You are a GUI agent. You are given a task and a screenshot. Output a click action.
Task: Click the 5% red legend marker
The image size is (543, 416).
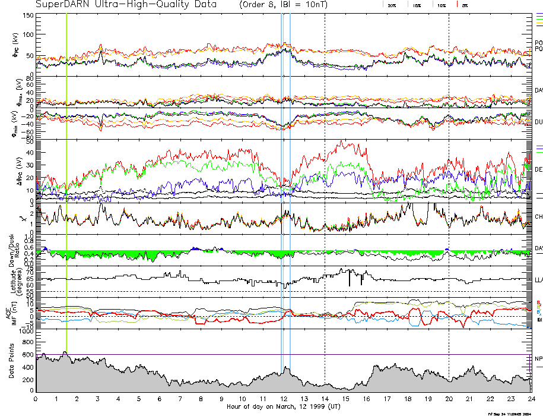457,5
